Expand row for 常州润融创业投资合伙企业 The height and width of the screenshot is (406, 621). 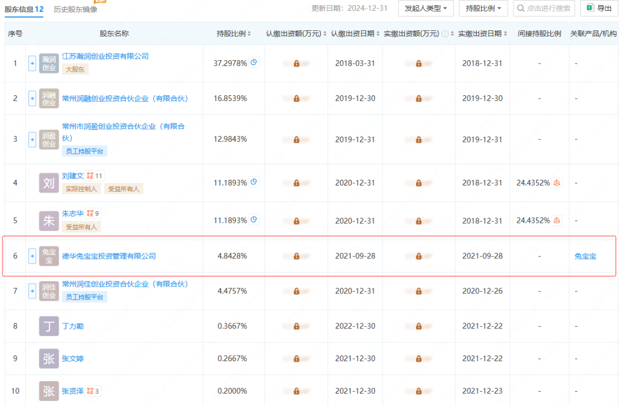click(x=32, y=98)
